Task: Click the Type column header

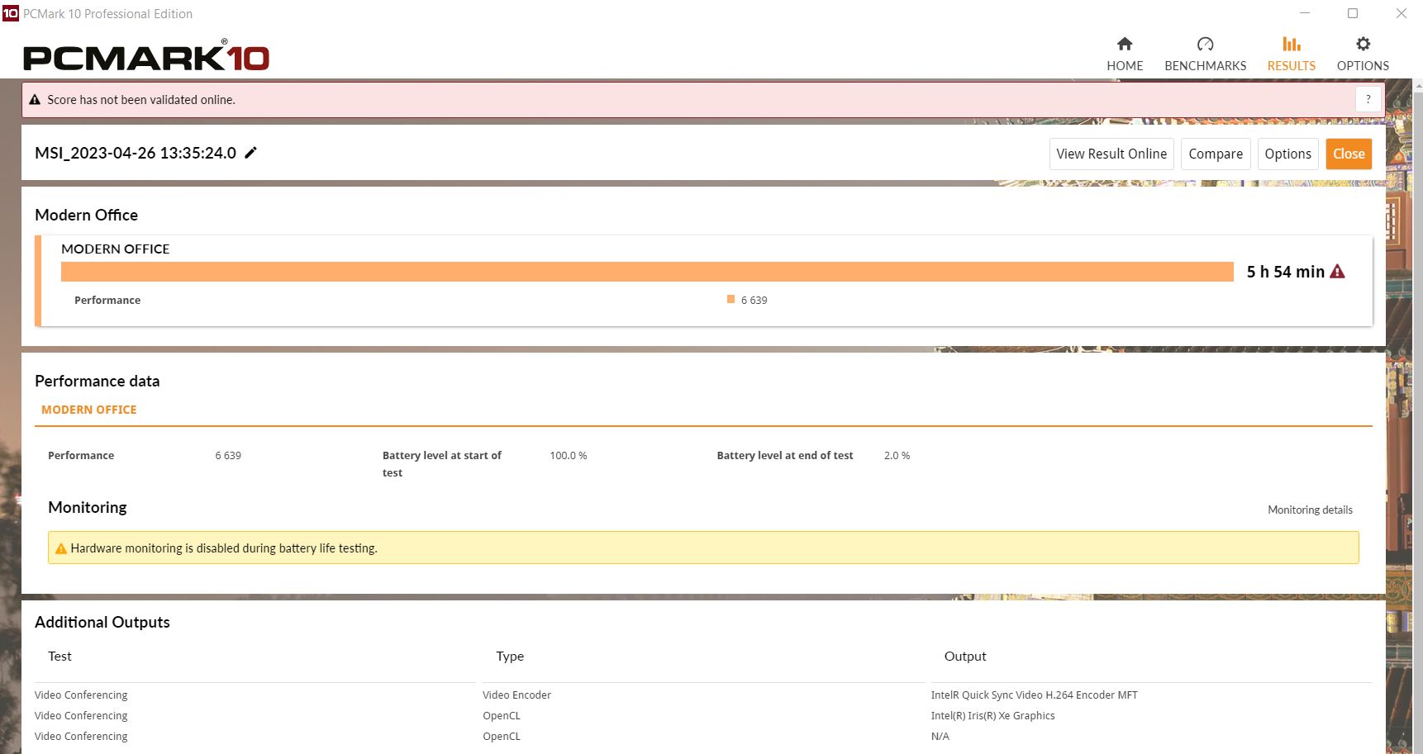Action: tap(510, 656)
